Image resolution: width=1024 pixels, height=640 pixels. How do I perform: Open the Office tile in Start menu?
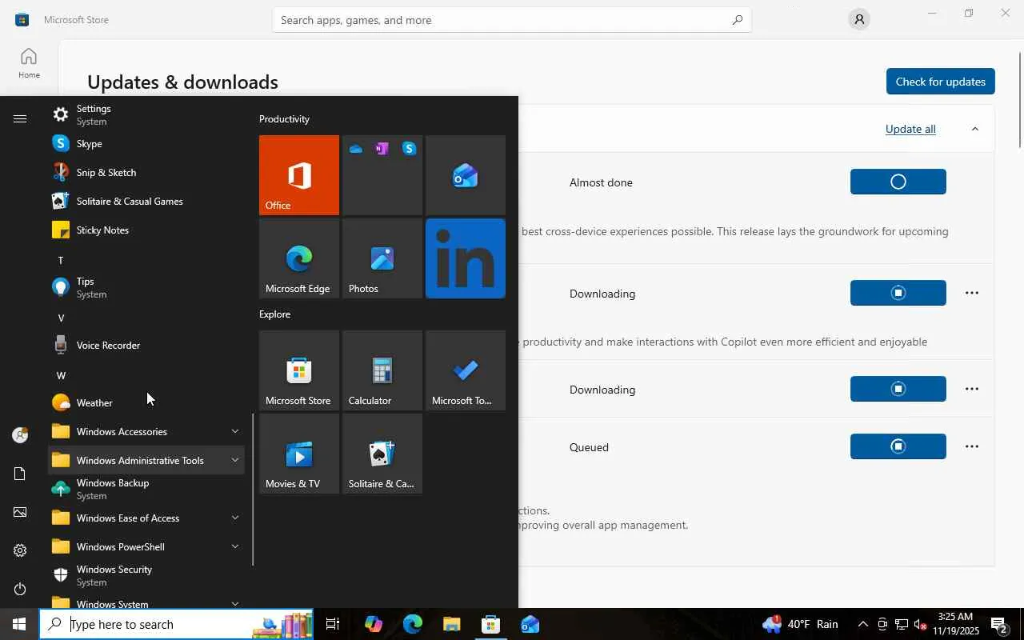299,175
